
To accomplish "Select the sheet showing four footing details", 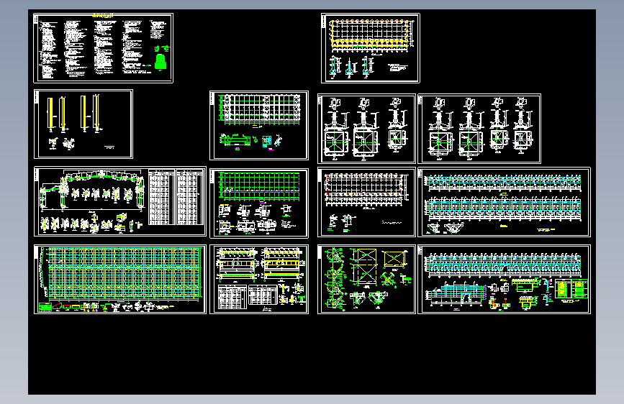I will pyautogui.click(x=479, y=129).
